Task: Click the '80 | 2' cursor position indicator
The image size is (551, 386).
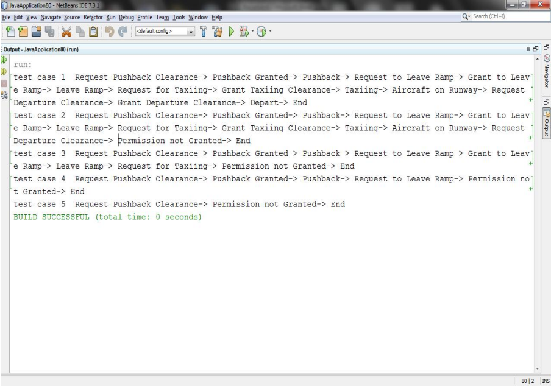Action: pyautogui.click(x=527, y=381)
